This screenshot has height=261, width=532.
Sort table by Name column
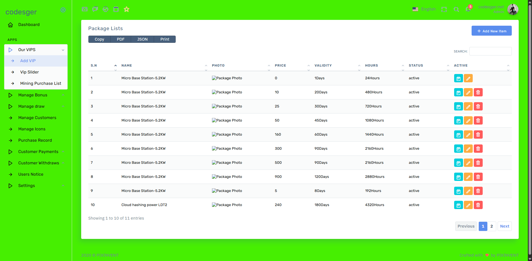tap(164, 66)
